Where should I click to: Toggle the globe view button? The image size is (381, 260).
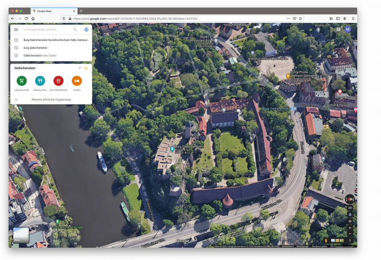click(350, 214)
